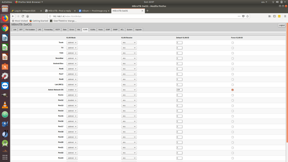
Task: Click the address bar URL
Action: point(67,16)
